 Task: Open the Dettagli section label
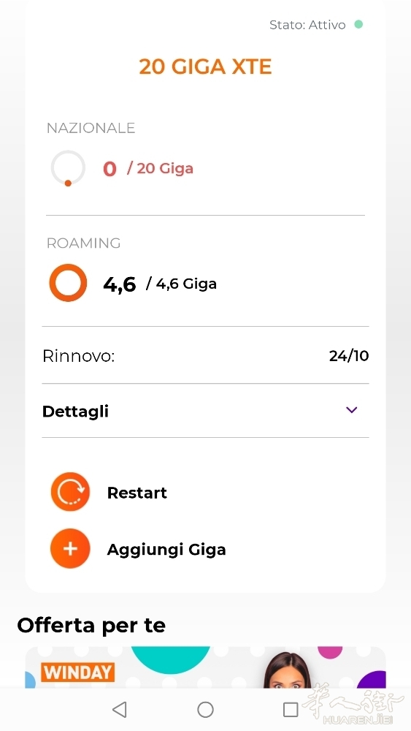click(75, 412)
